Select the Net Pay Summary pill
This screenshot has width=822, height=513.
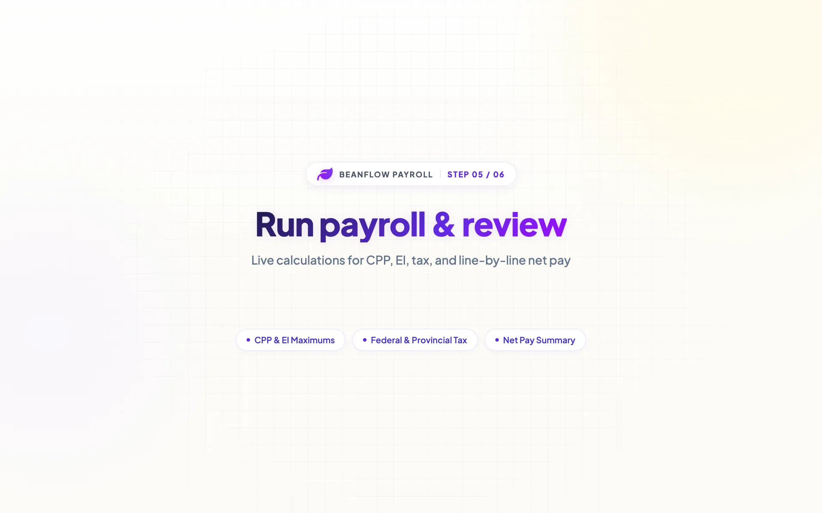[535, 340]
